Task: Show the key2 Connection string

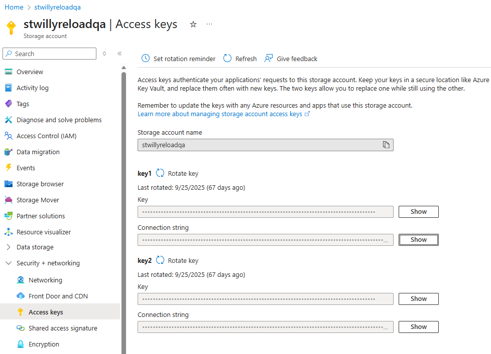Action: (418, 327)
